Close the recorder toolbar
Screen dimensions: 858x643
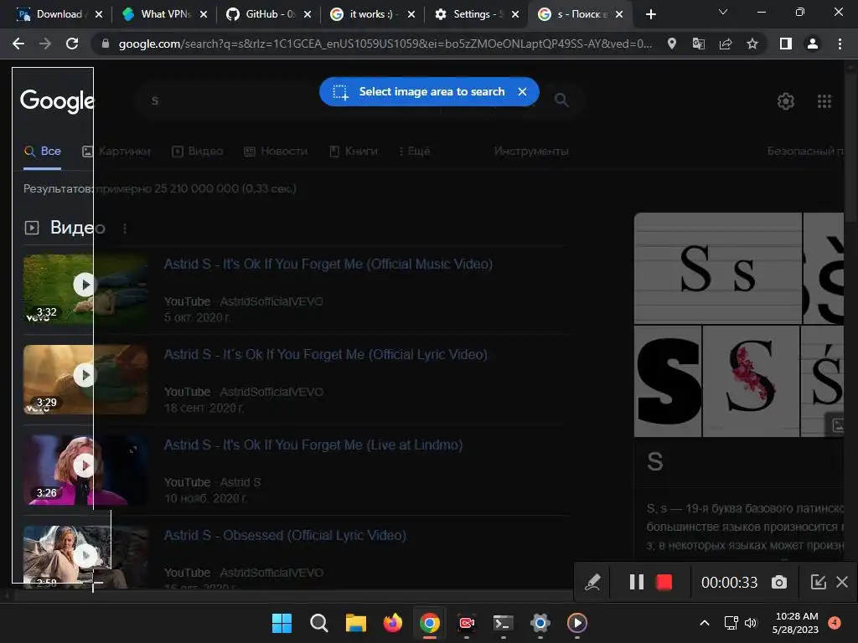click(x=842, y=583)
